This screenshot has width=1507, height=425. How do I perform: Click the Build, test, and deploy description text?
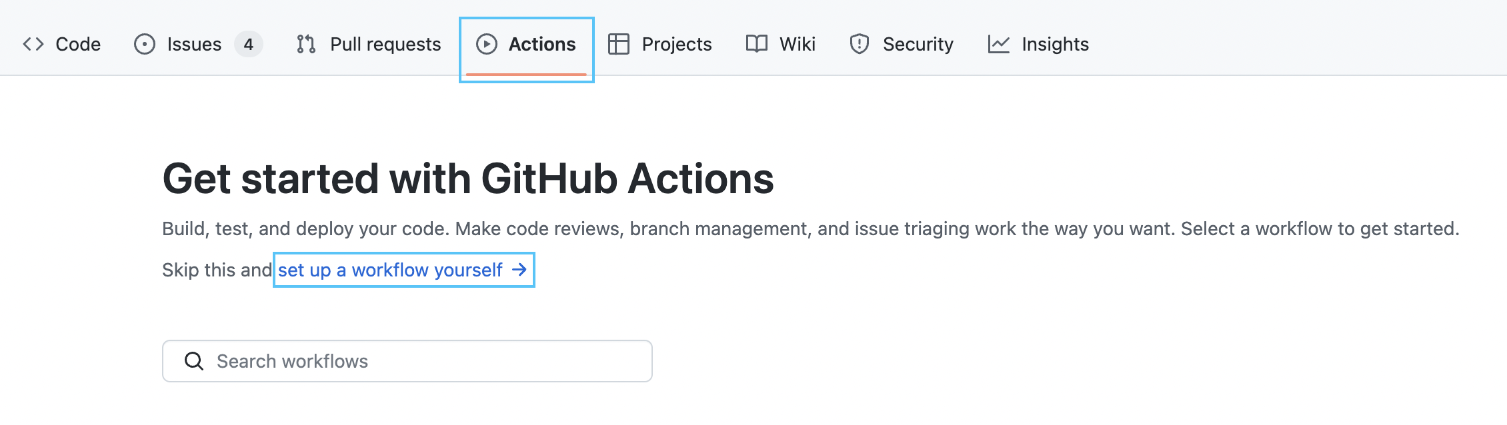point(811,229)
